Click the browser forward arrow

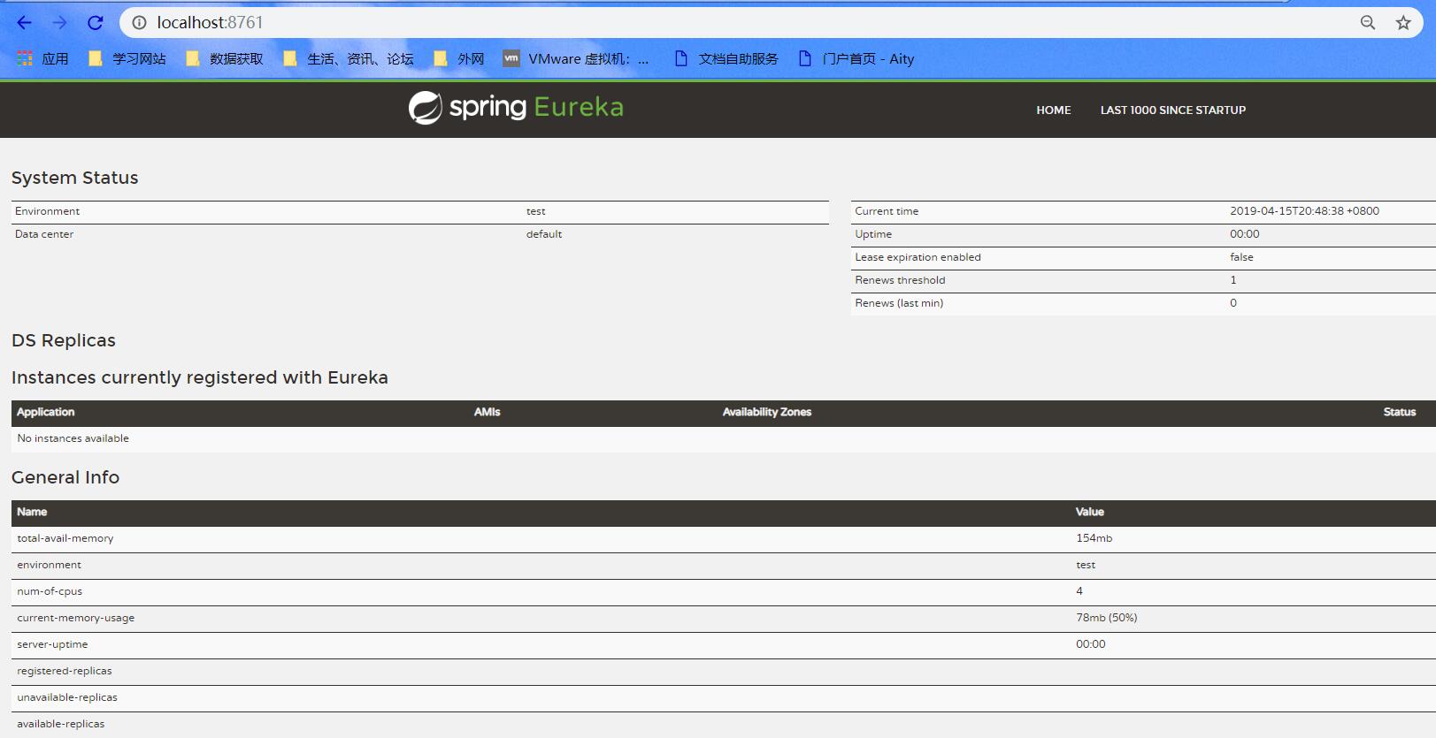(x=59, y=23)
